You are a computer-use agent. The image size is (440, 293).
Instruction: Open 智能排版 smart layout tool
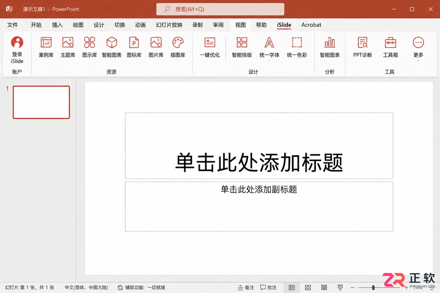(242, 47)
